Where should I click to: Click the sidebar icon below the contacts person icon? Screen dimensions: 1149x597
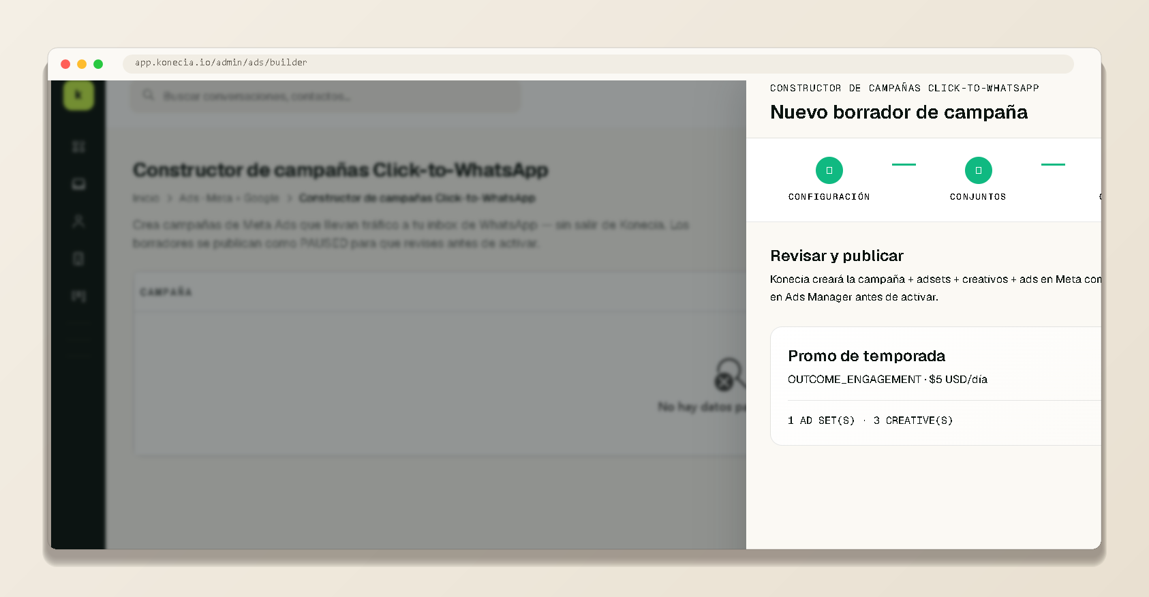coord(78,258)
